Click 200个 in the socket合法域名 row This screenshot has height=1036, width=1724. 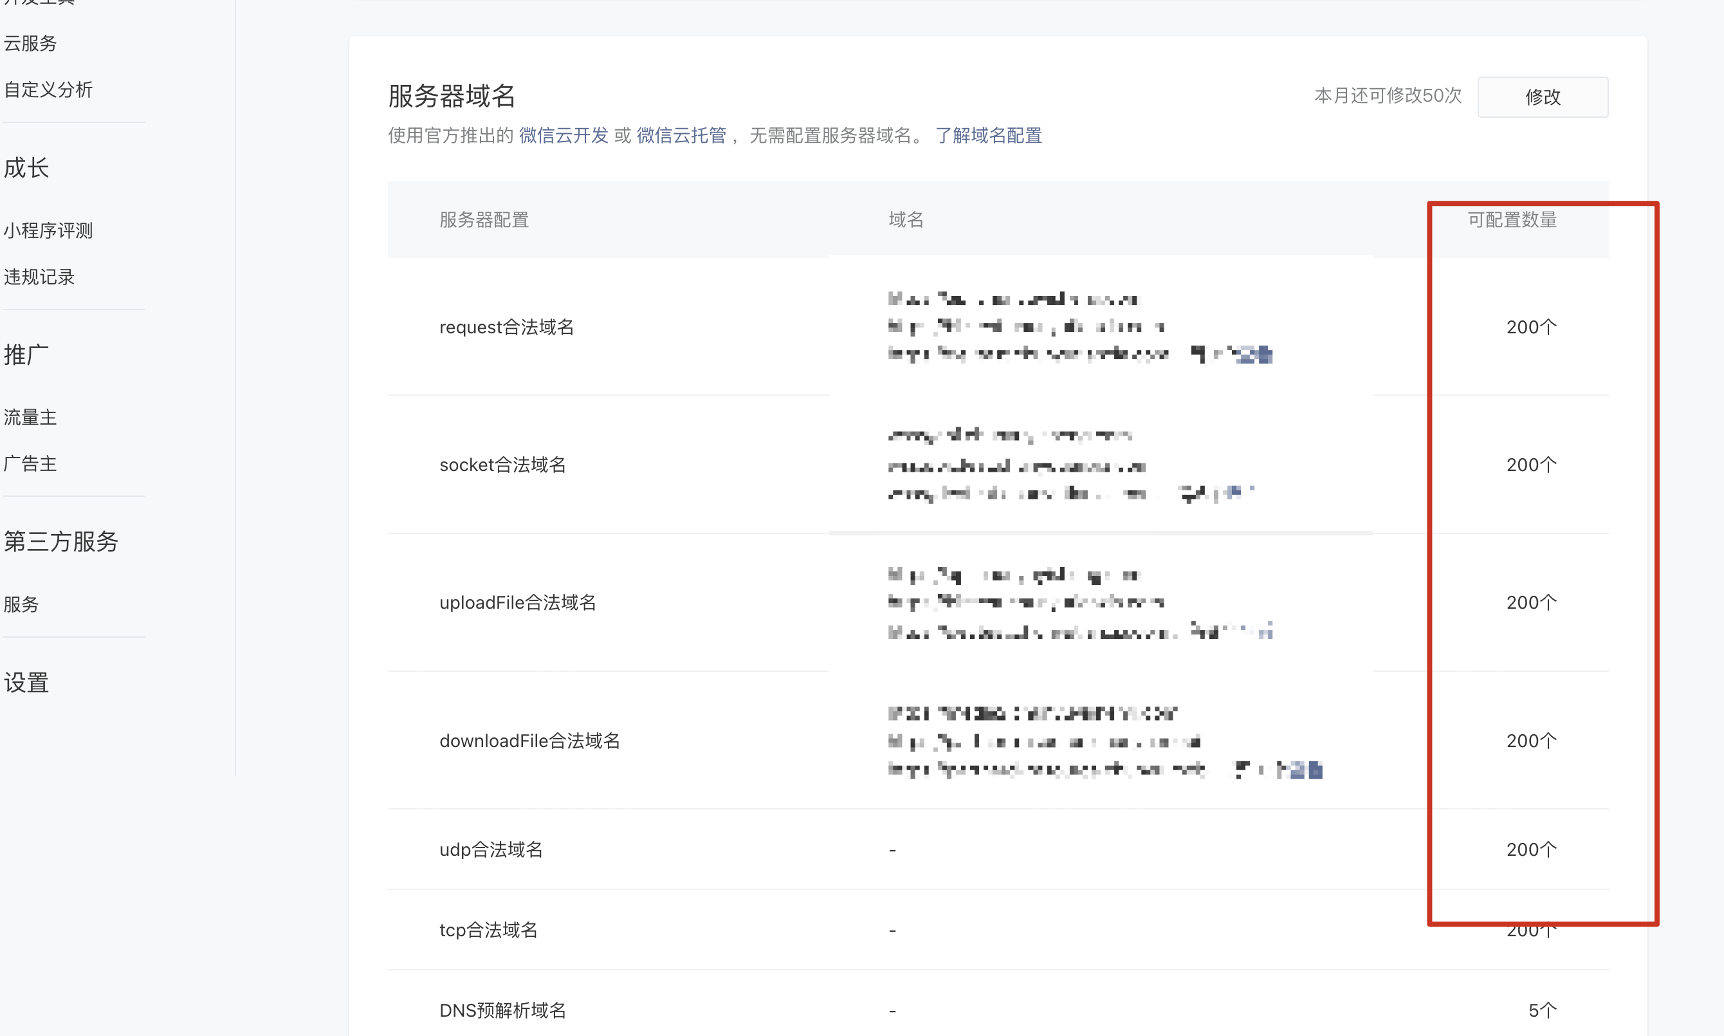(1532, 465)
